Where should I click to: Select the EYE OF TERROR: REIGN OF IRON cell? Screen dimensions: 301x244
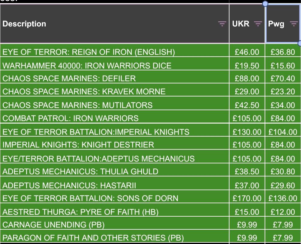coord(89,52)
